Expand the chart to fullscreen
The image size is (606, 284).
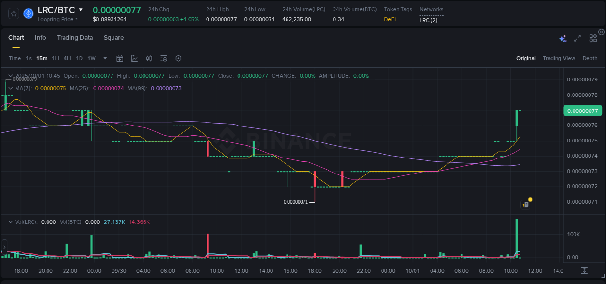(x=577, y=38)
